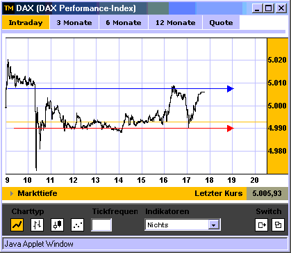291x253 pixels.
Task: Click the blue arrow marker on the chart
Action: coord(231,89)
